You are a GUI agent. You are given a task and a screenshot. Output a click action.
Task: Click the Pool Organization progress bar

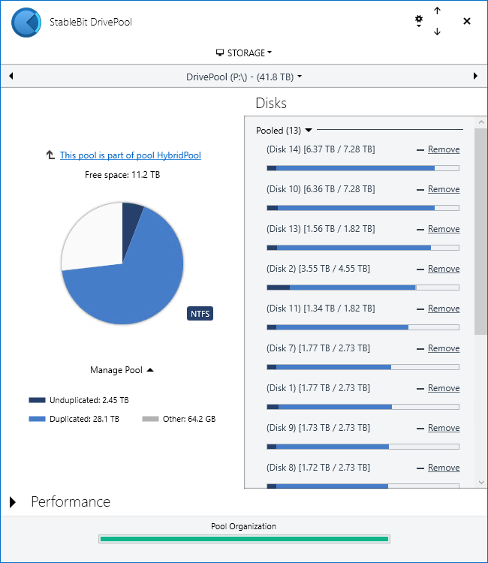[244, 539]
